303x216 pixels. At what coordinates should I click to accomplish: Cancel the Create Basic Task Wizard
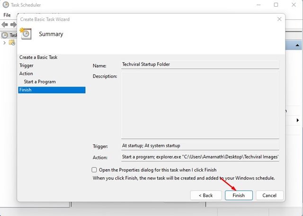(x=269, y=195)
